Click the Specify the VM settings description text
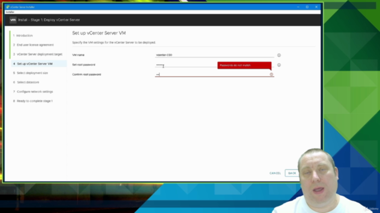The image size is (380, 213). pyautogui.click(x=114, y=43)
